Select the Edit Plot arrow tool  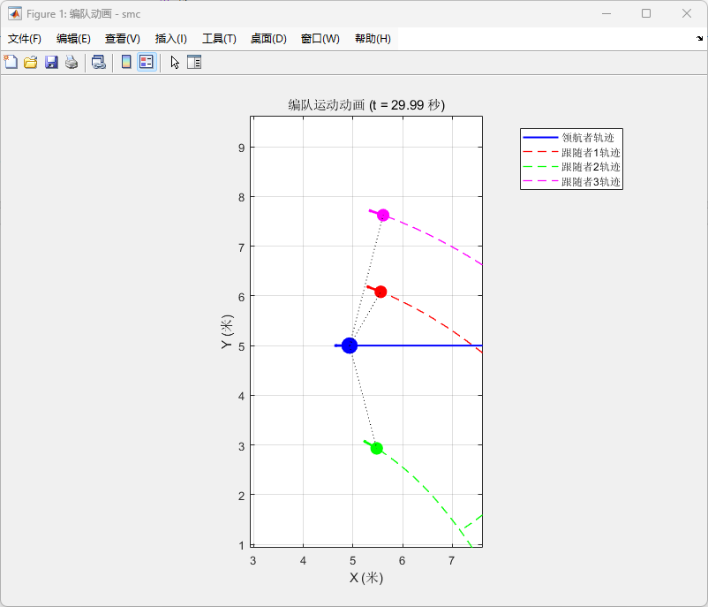click(175, 62)
